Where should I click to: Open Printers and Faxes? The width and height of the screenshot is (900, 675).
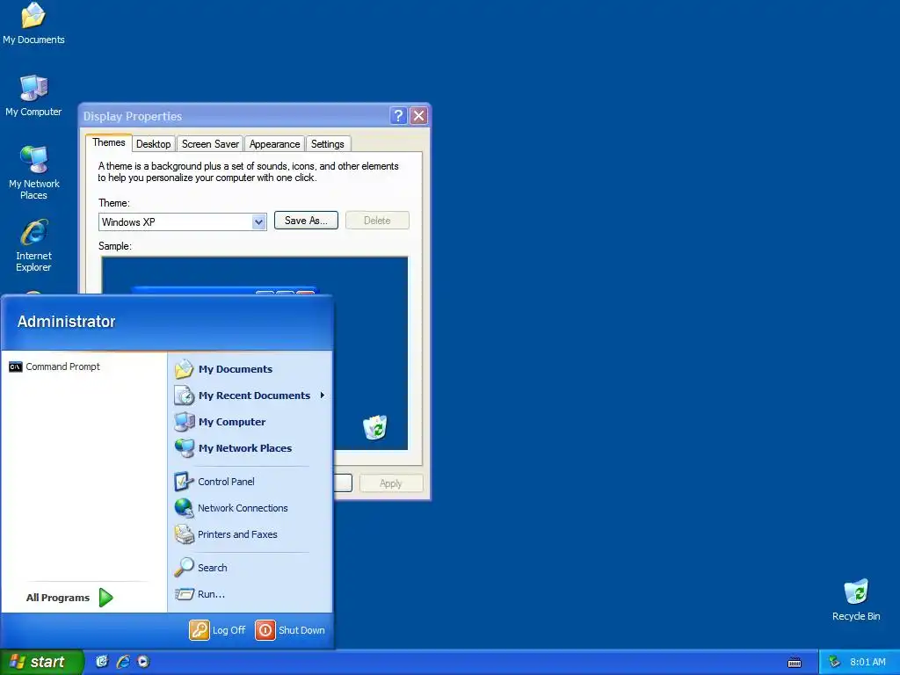pyautogui.click(x=251, y=534)
